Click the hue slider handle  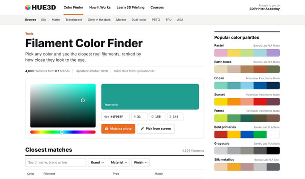click(61, 132)
